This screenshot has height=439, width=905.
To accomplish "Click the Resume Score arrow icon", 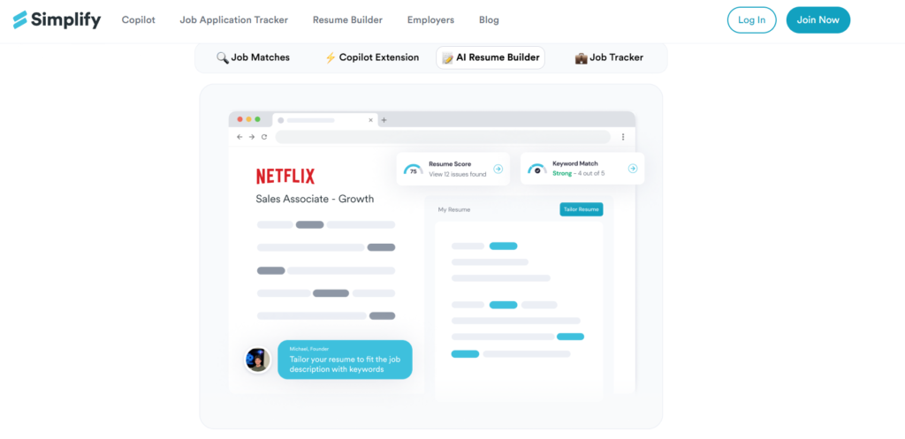I will pos(498,169).
